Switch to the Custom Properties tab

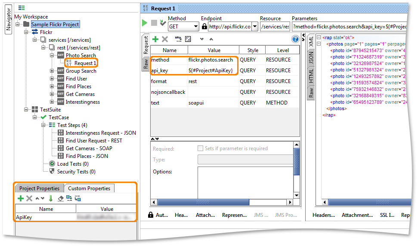click(x=89, y=188)
